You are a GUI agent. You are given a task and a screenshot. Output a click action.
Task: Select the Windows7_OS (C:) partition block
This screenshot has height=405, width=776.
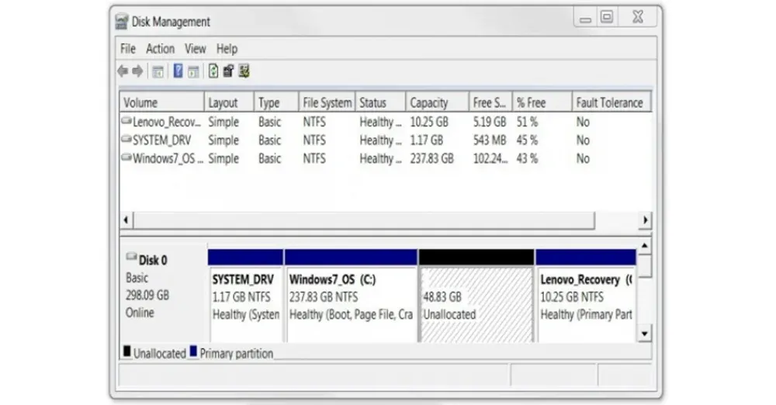(351, 296)
